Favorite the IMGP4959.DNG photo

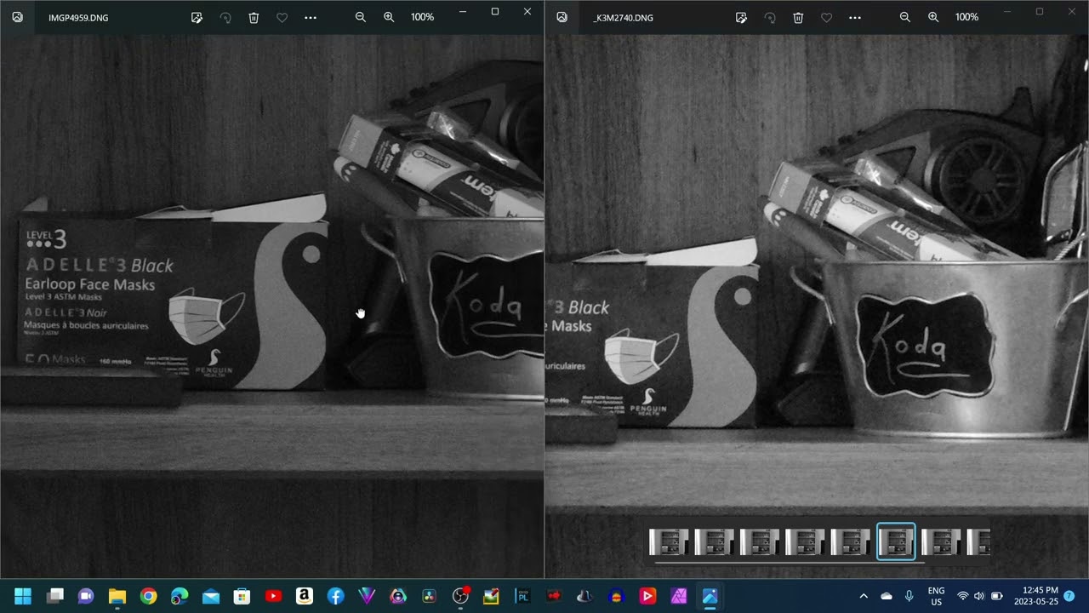point(282,17)
